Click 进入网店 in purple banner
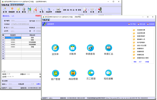Screen dimensions: 157x100 click(132, 24)
